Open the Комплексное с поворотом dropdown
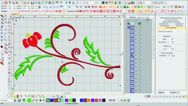This screenshot has width=188, height=106. 168,31
